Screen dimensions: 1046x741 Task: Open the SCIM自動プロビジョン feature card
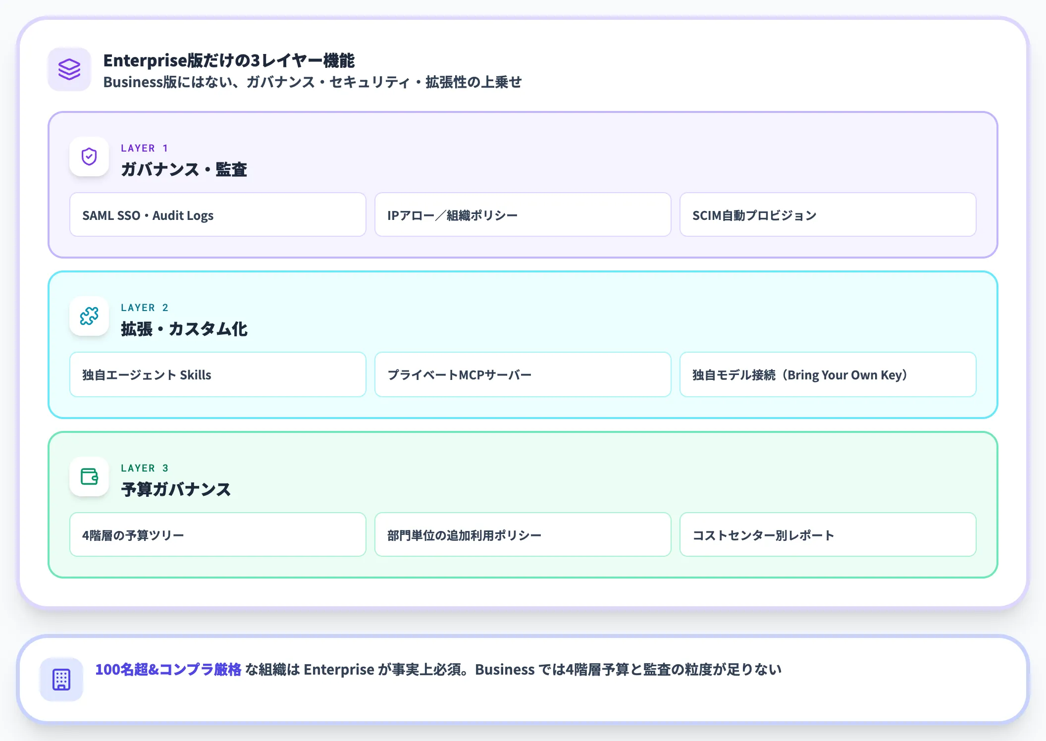(x=828, y=215)
